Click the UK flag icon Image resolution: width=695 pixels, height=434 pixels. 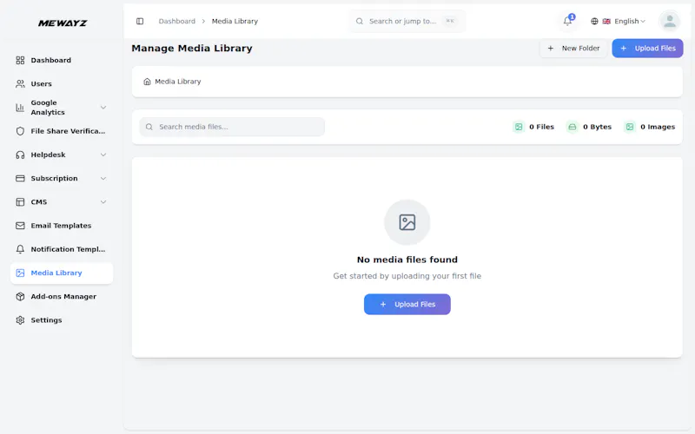click(x=606, y=21)
